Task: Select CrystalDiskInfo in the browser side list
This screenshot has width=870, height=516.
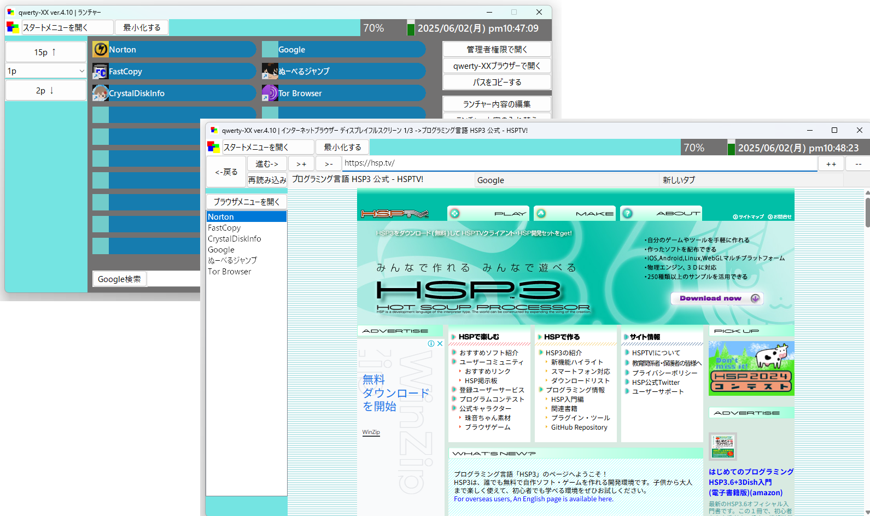Action: click(247, 238)
